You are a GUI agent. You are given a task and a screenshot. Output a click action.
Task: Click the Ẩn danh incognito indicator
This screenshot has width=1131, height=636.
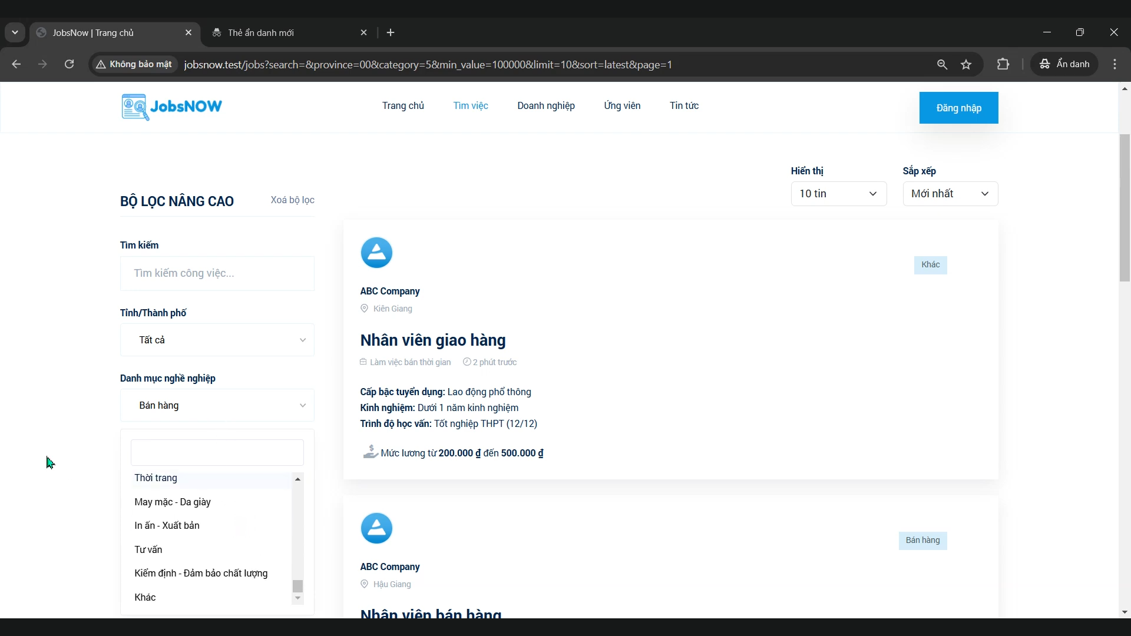click(1065, 64)
